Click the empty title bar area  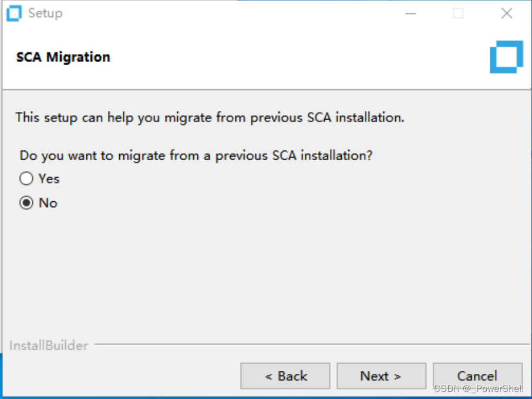235,13
